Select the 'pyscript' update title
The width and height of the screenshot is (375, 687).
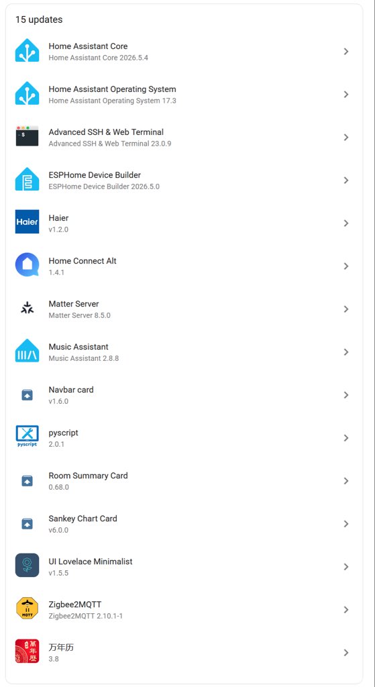coord(64,433)
